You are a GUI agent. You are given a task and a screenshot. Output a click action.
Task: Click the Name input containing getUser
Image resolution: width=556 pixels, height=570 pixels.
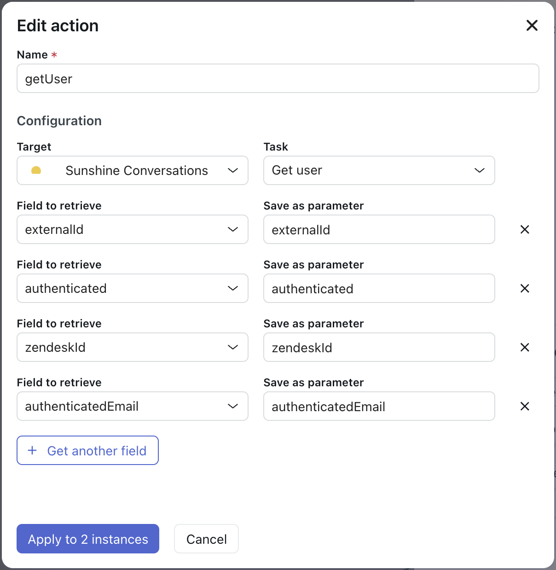tap(278, 79)
